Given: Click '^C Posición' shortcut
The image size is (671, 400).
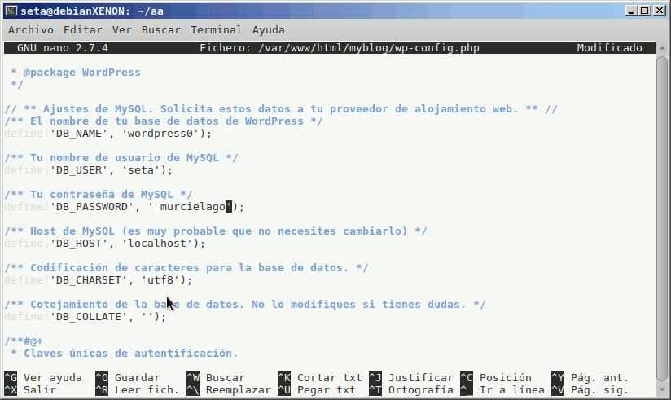Looking at the screenshot, I should 496,378.
